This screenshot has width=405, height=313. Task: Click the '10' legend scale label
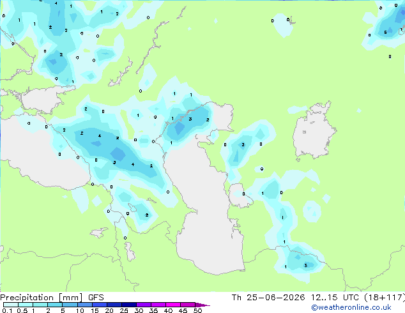click(80, 310)
